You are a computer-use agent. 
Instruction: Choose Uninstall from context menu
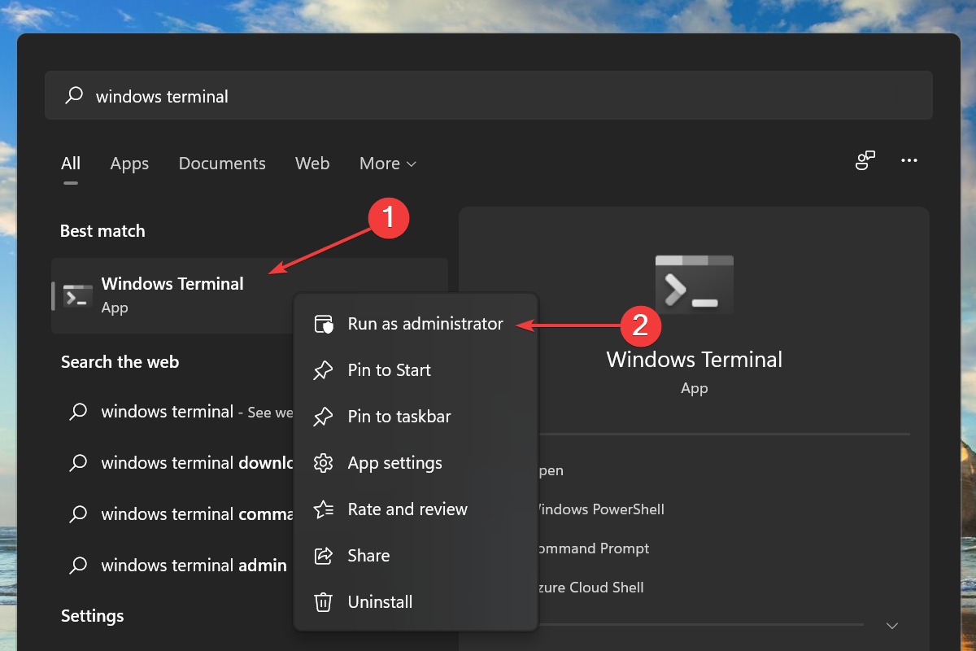(x=415, y=602)
